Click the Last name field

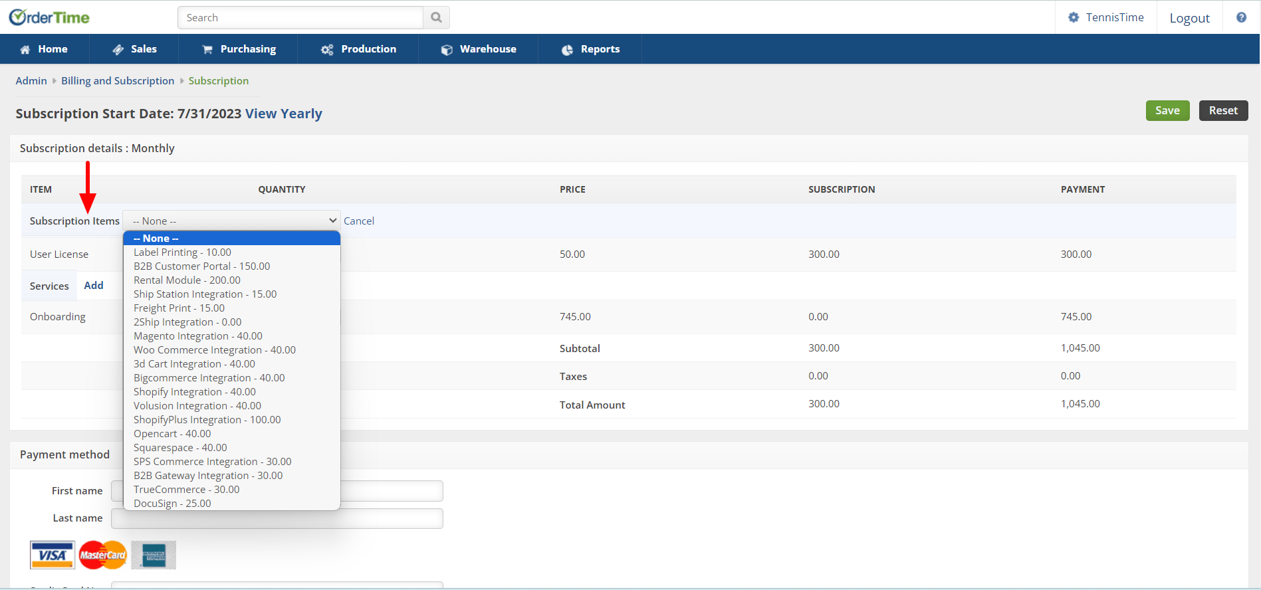click(x=277, y=518)
